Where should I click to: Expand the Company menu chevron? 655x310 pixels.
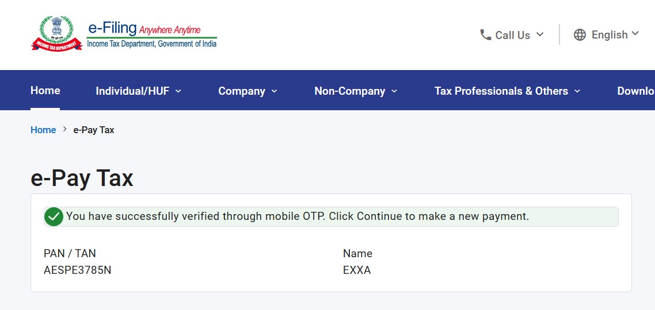point(274,91)
